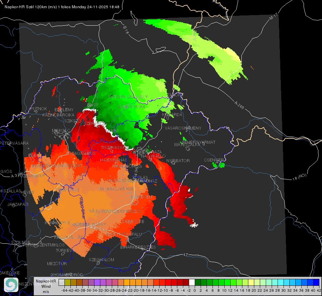Click the 'SÁROSPATAK' city label
The width and height of the screenshot is (322, 296).
[x=132, y=107]
